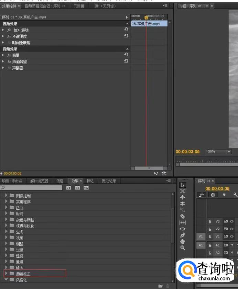This screenshot has width=238, height=289.
Task: Expand the 颜色校正 effects folder
Action: click(6, 274)
